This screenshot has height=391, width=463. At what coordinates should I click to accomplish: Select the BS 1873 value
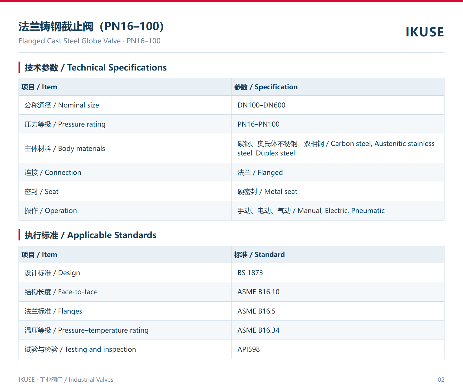coord(250,273)
